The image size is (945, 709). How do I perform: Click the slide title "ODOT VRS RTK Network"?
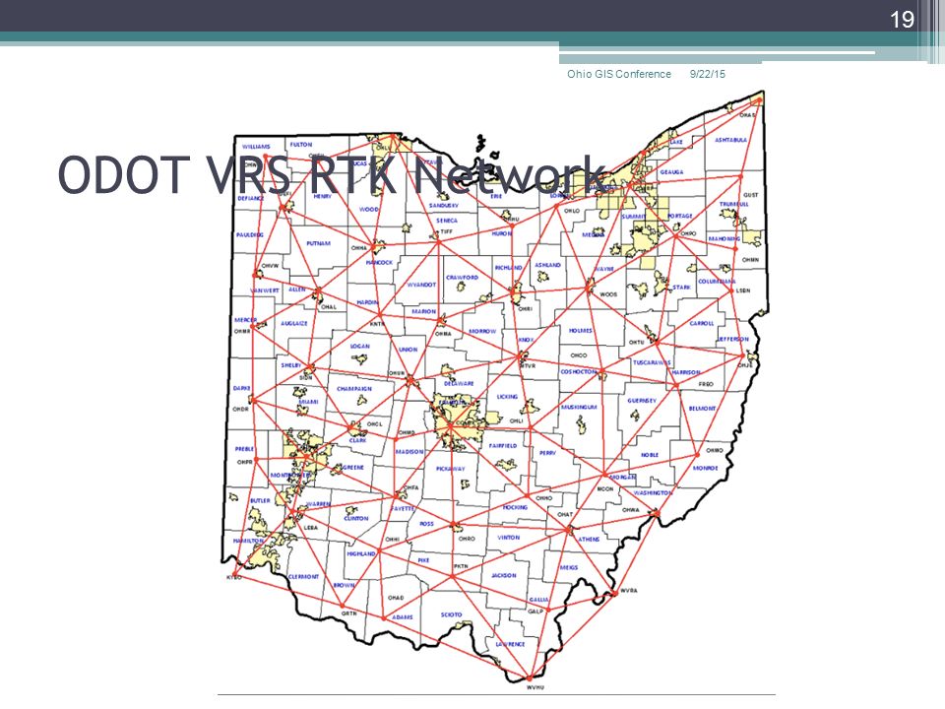click(x=332, y=175)
